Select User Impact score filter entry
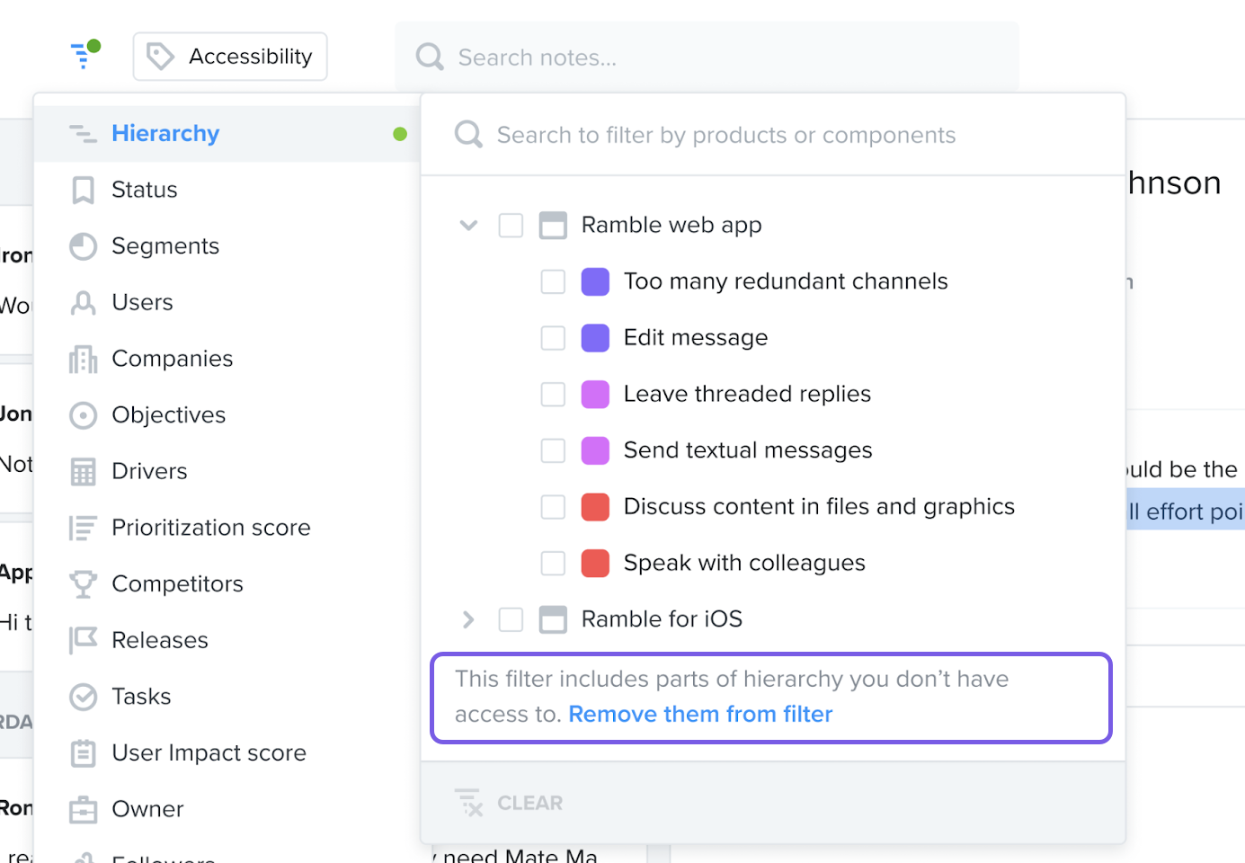1245x863 pixels. [227, 753]
